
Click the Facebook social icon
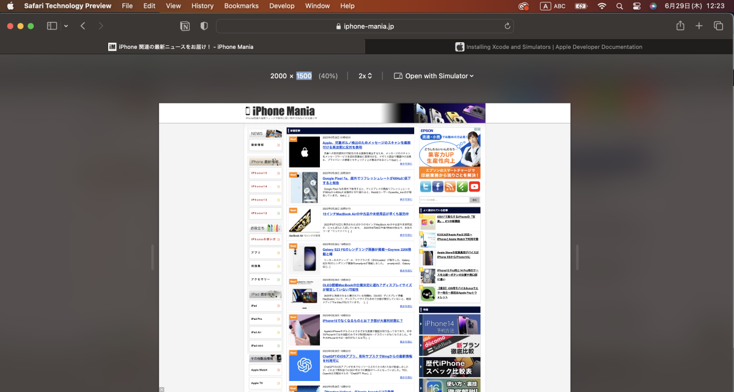[x=438, y=187]
